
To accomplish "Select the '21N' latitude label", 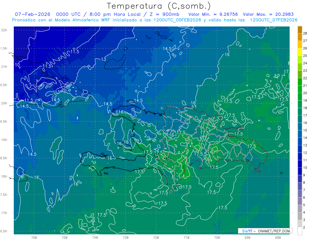I will [x=4, y=67].
